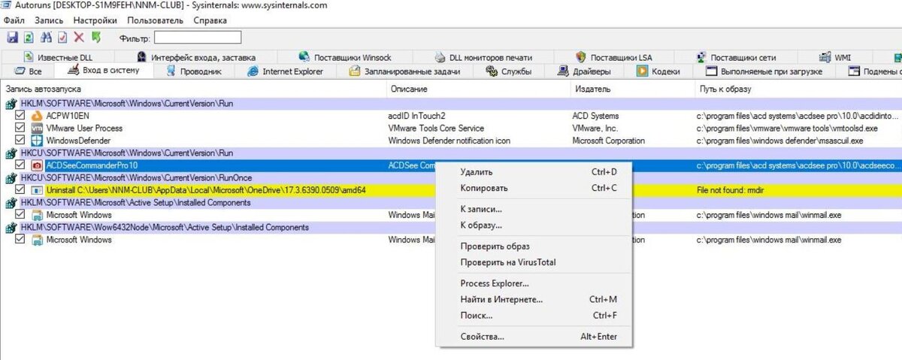
Task: Click the registry icon of the HKCU CurrentVersion\Run key
Action: pos(11,153)
